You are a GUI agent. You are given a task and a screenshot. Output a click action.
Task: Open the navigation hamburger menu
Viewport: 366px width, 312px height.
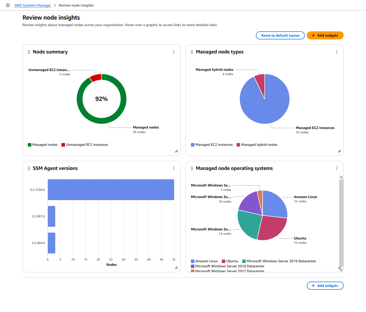coord(8,5)
